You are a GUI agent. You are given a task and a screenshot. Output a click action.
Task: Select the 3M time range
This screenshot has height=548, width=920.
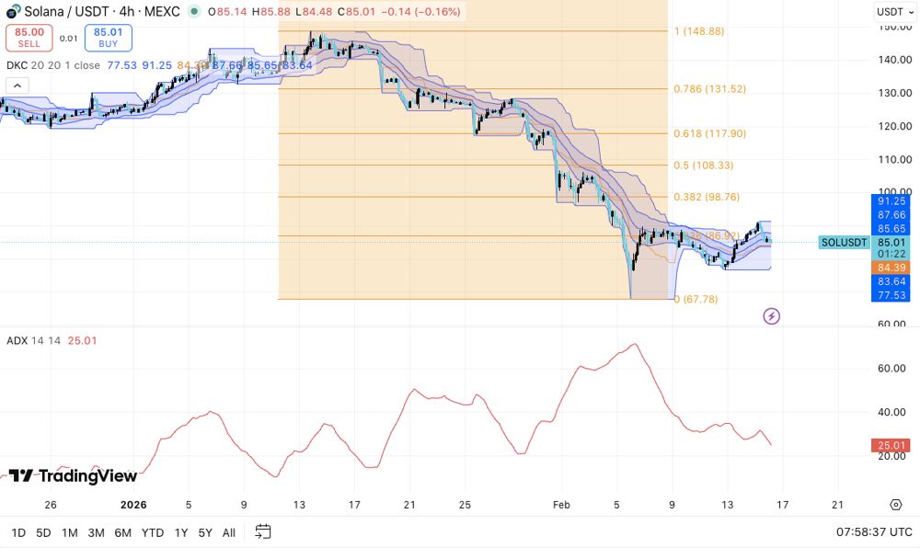[97, 532]
